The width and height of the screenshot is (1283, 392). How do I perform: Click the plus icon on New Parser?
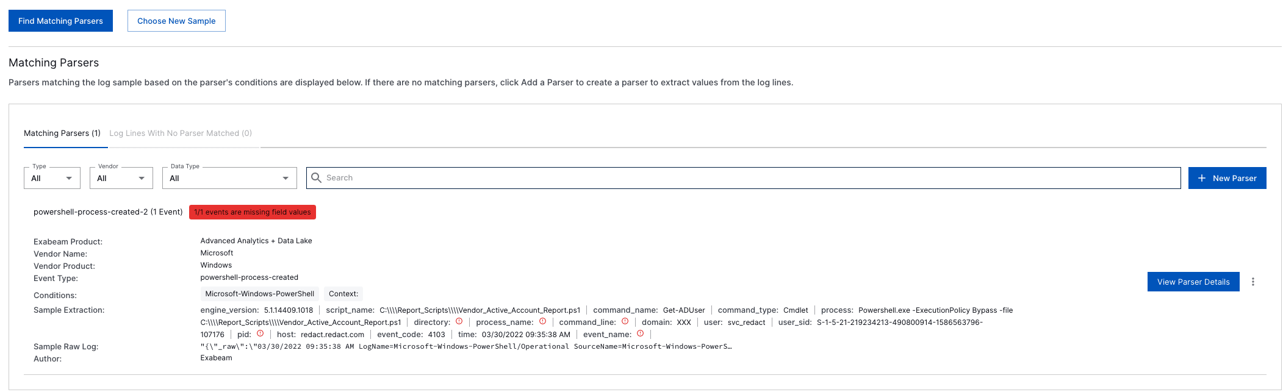(x=1201, y=177)
